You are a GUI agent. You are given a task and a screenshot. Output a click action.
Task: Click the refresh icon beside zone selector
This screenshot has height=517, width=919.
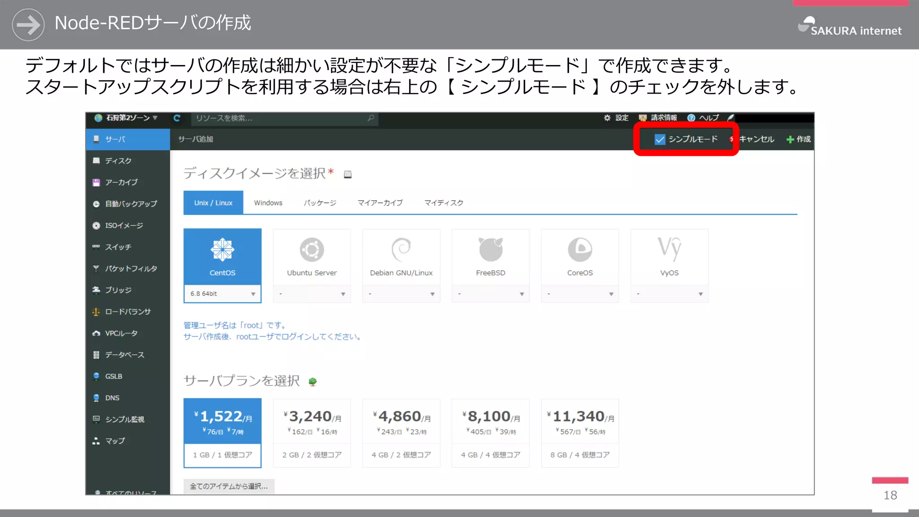tap(177, 118)
